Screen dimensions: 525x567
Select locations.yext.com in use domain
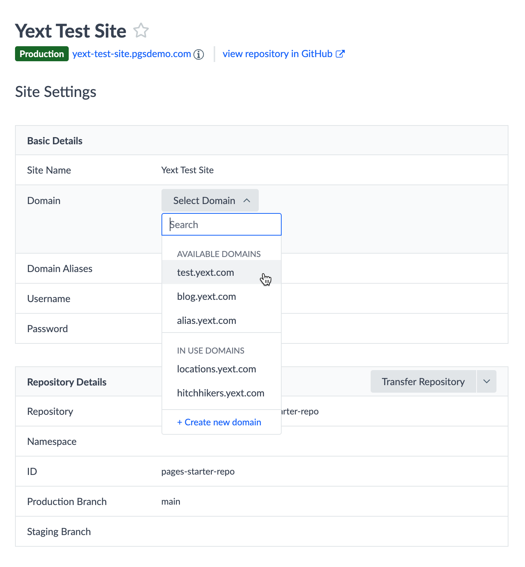click(x=222, y=369)
